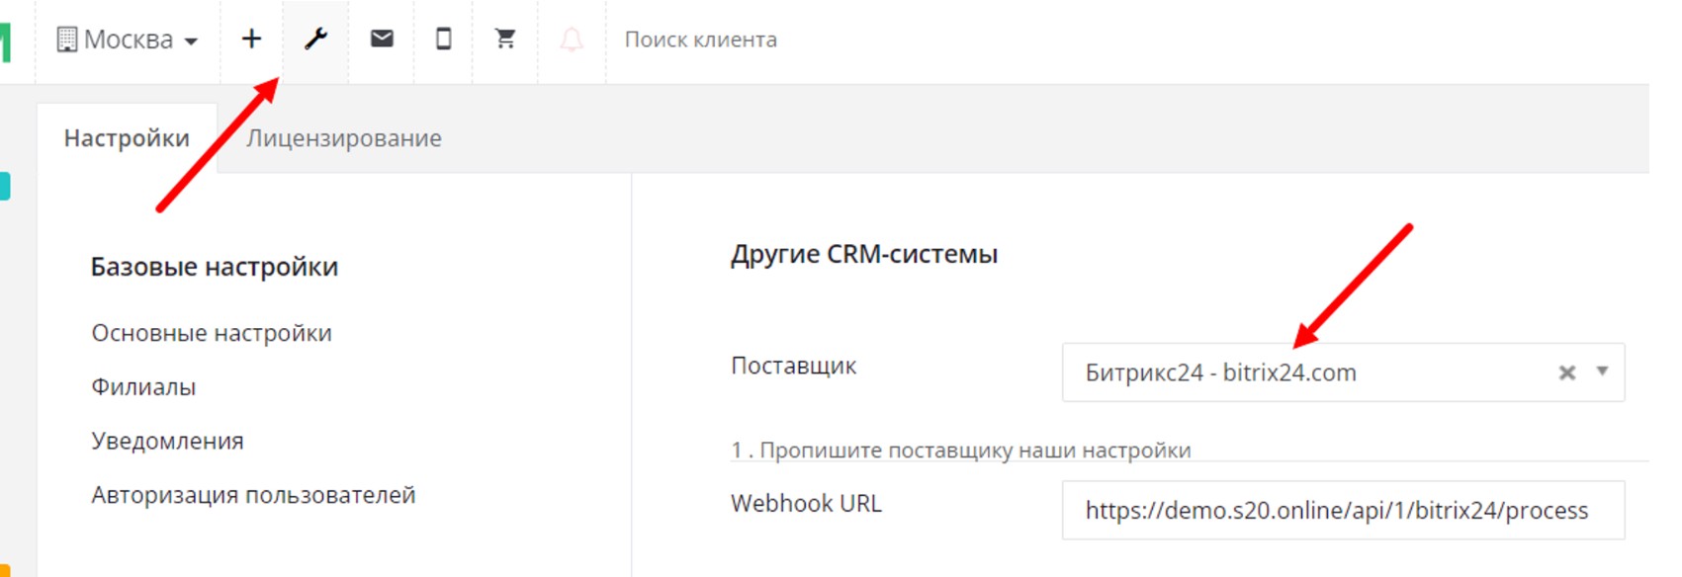Image resolution: width=1682 pixels, height=577 pixels.
Task: Expand the Поставщик dropdown arrow
Action: click(1602, 371)
